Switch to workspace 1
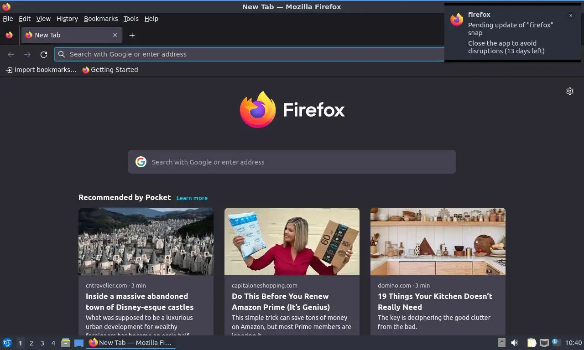Image resolution: width=584 pixels, height=350 pixels. tap(20, 343)
